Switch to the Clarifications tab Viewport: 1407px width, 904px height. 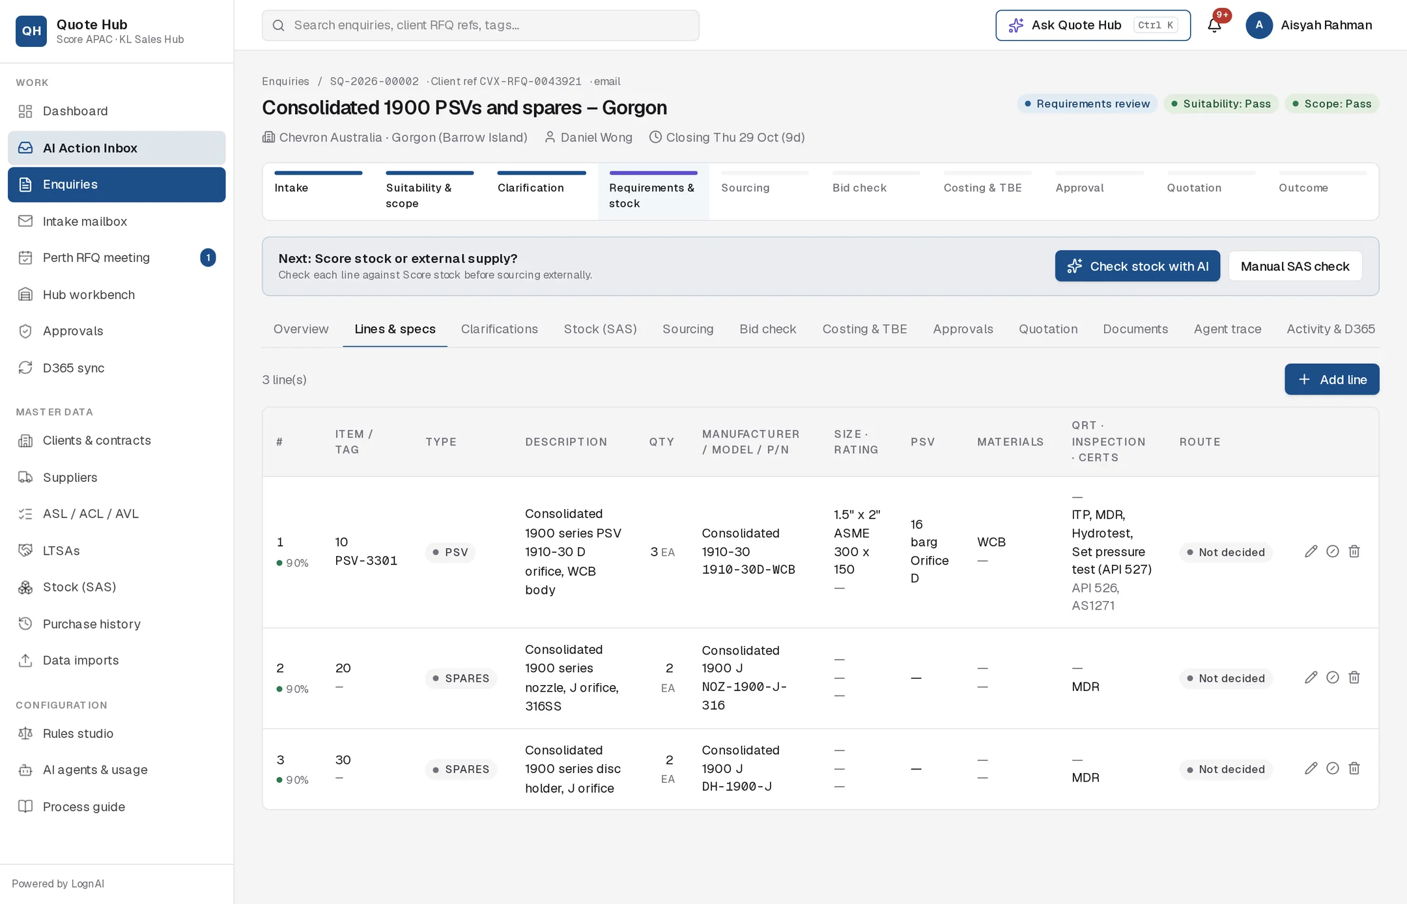[499, 330]
